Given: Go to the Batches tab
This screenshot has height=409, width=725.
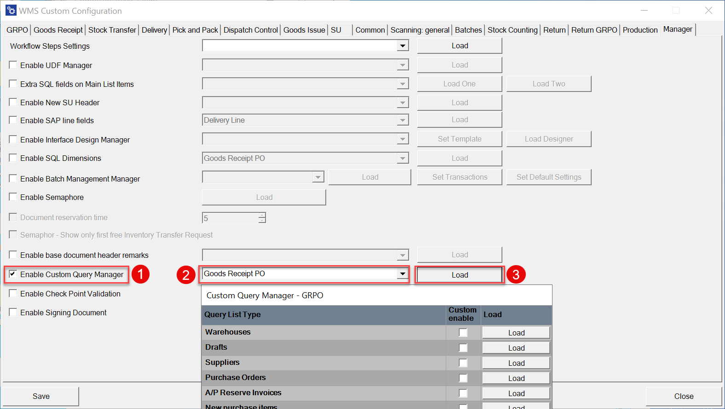Looking at the screenshot, I should 468,30.
